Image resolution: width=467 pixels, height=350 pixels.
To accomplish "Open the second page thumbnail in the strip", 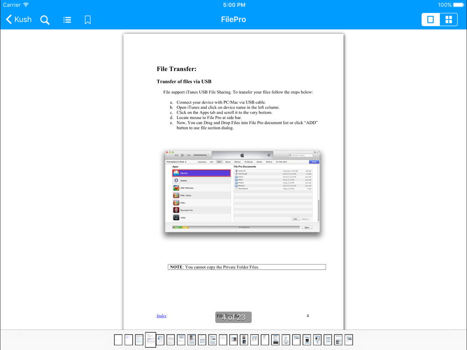I will point(129,340).
